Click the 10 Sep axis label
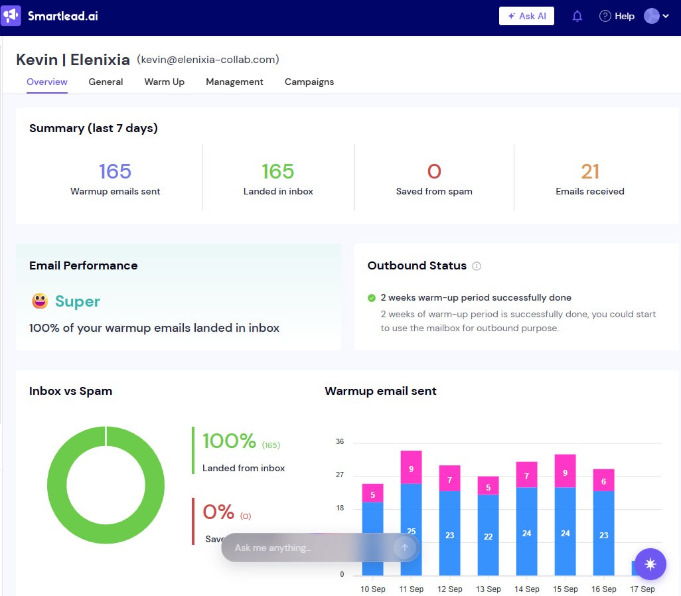The height and width of the screenshot is (596, 681). tap(372, 589)
